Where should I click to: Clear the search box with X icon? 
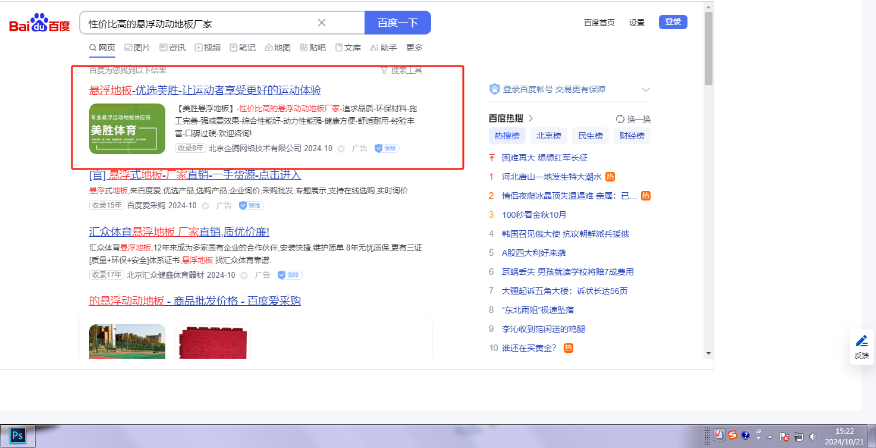(322, 23)
